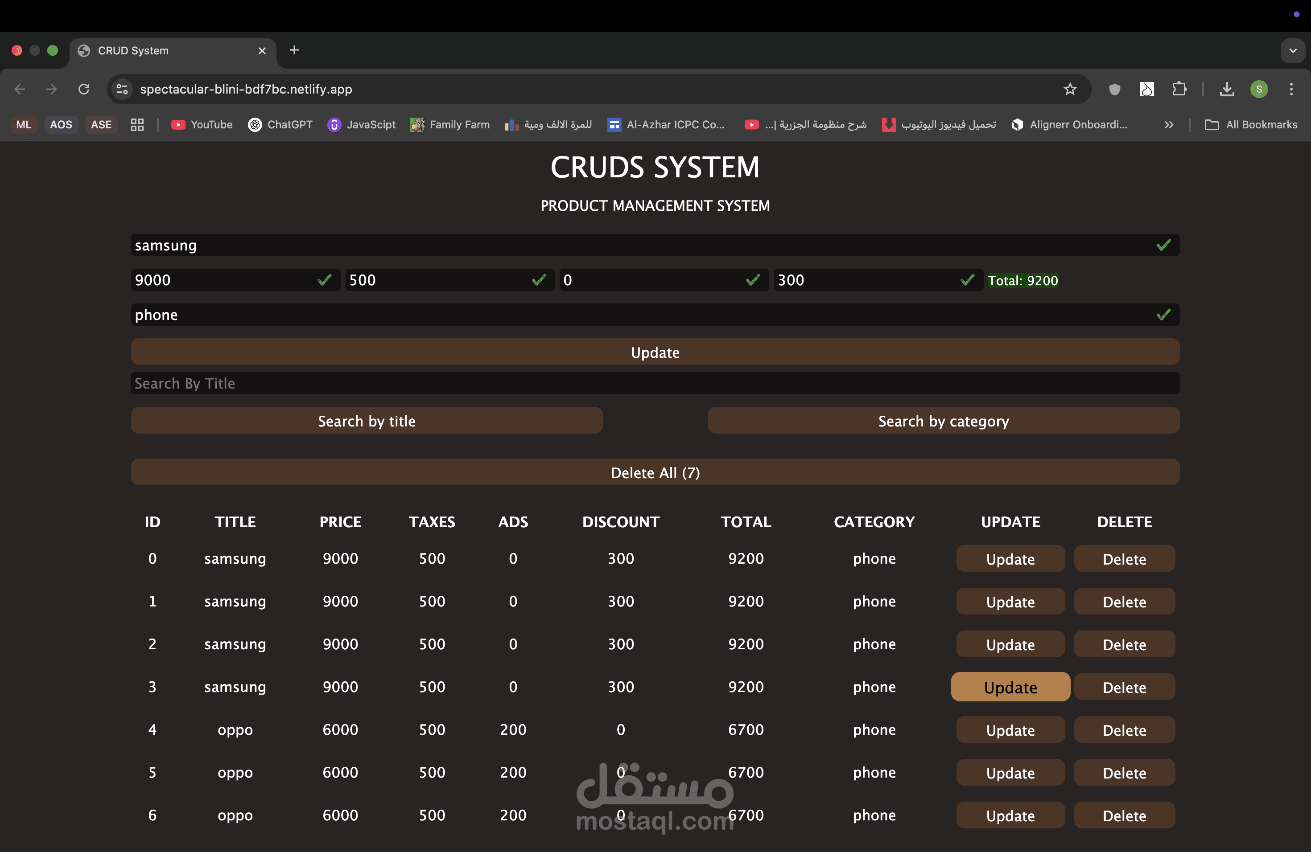
Task: Edit the taxes field showing 500
Action: click(x=449, y=280)
